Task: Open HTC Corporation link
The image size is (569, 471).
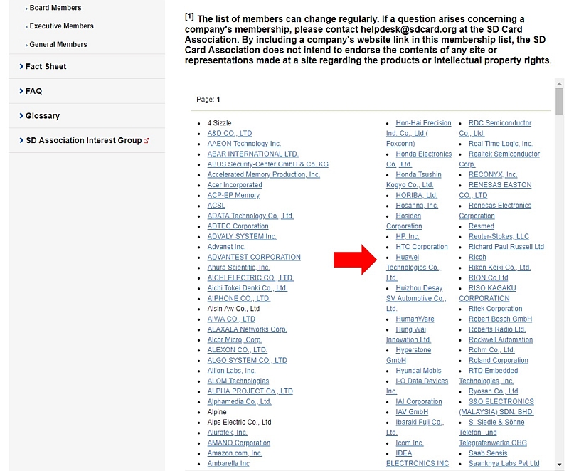Action: 421,247
